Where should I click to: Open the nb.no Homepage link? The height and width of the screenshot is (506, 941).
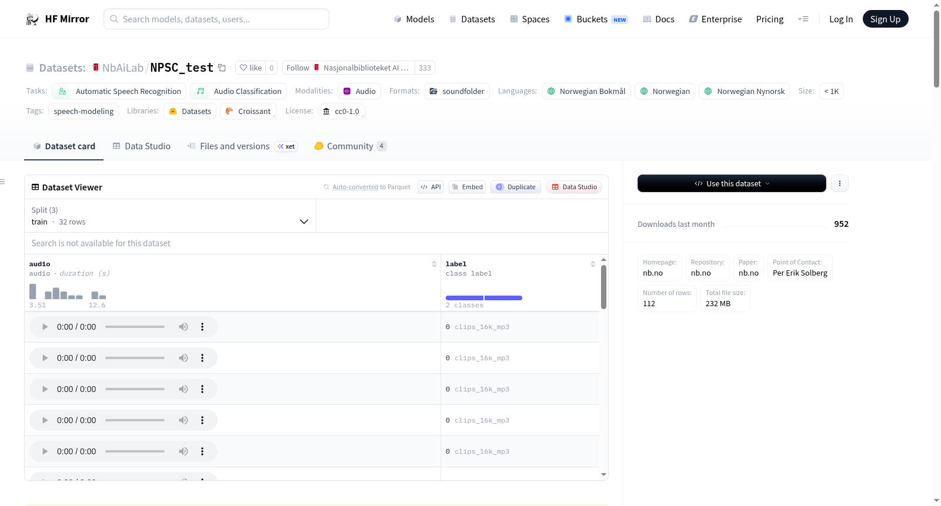653,273
